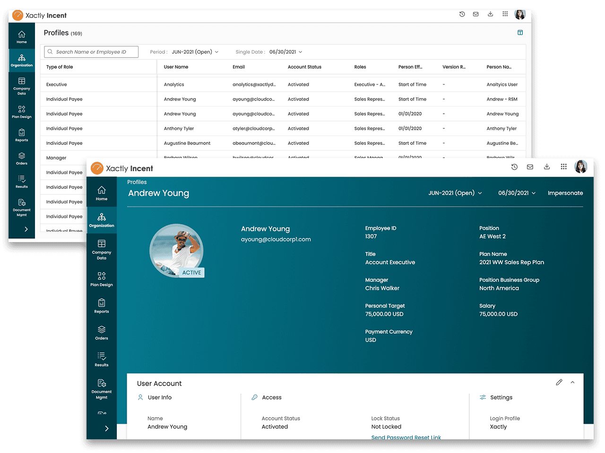
Task: Open Orders in the back window sidebar
Action: [x=22, y=158]
